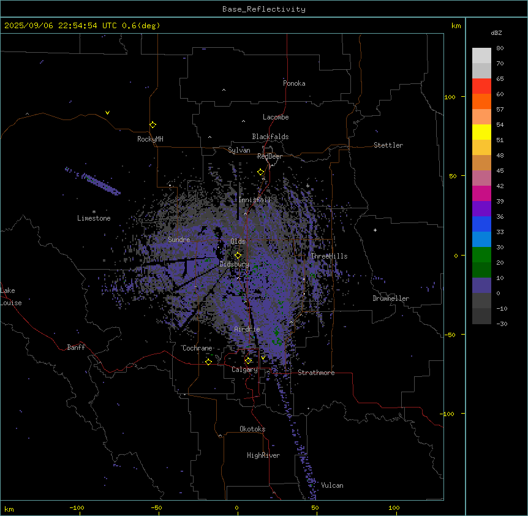The height and width of the screenshot is (516, 528).
Task: Select the yellow diamond marker below Olds
Action: (238, 256)
